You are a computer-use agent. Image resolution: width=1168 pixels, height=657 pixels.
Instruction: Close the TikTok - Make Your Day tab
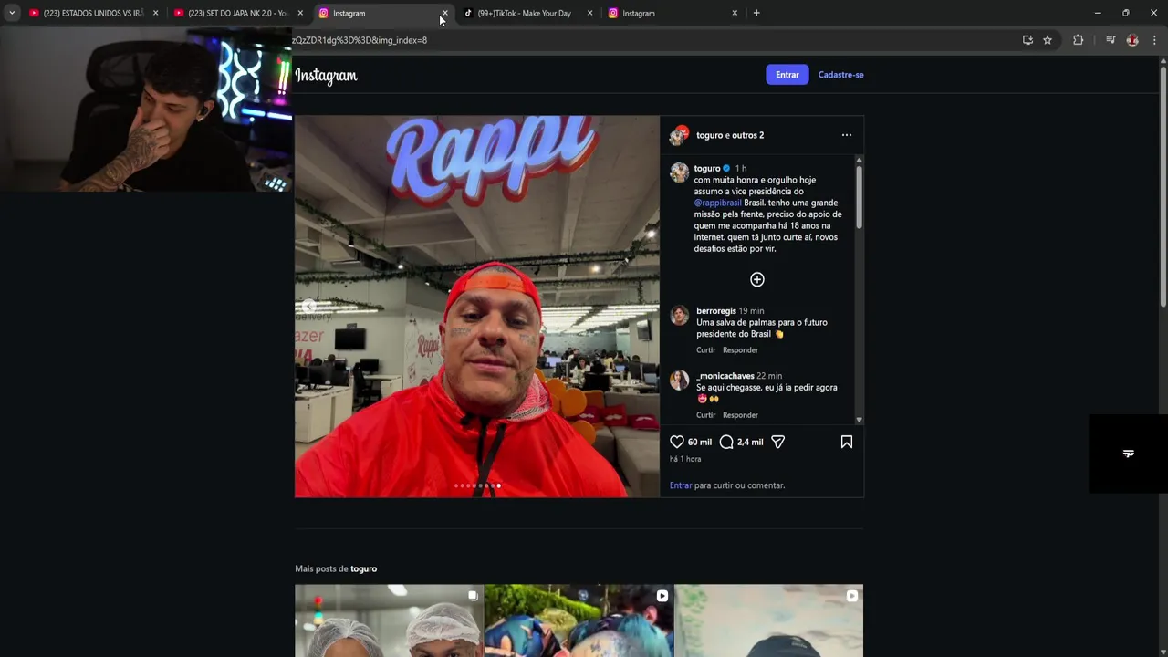589,13
